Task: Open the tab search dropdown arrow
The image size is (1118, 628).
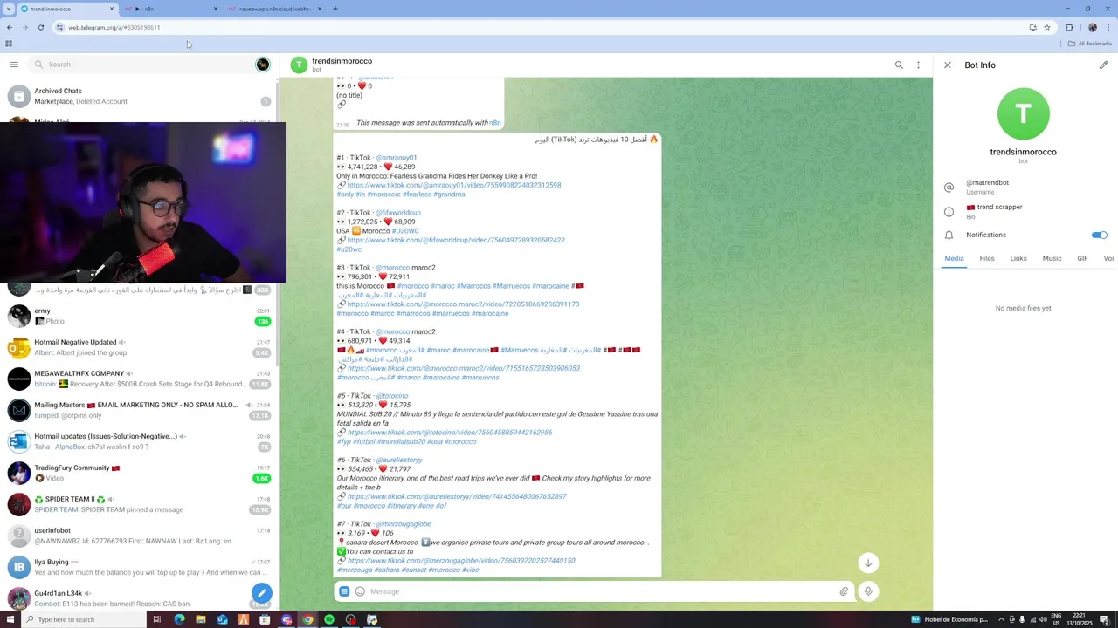Action: point(9,9)
